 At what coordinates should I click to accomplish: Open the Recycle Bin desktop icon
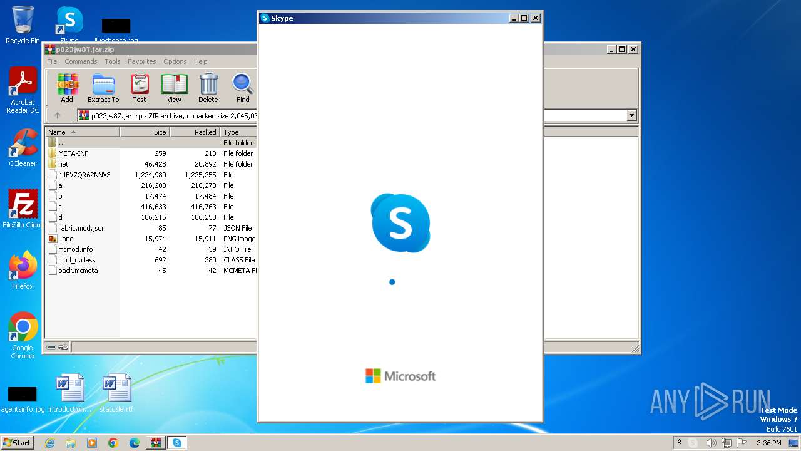[x=23, y=25]
